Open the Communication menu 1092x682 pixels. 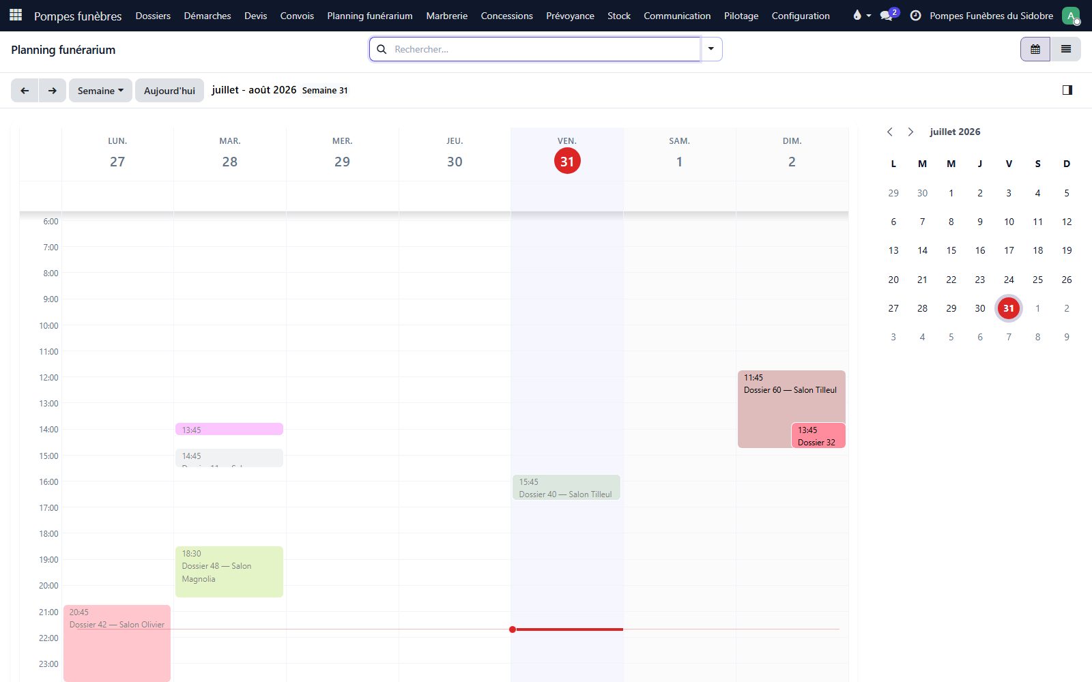click(x=677, y=15)
